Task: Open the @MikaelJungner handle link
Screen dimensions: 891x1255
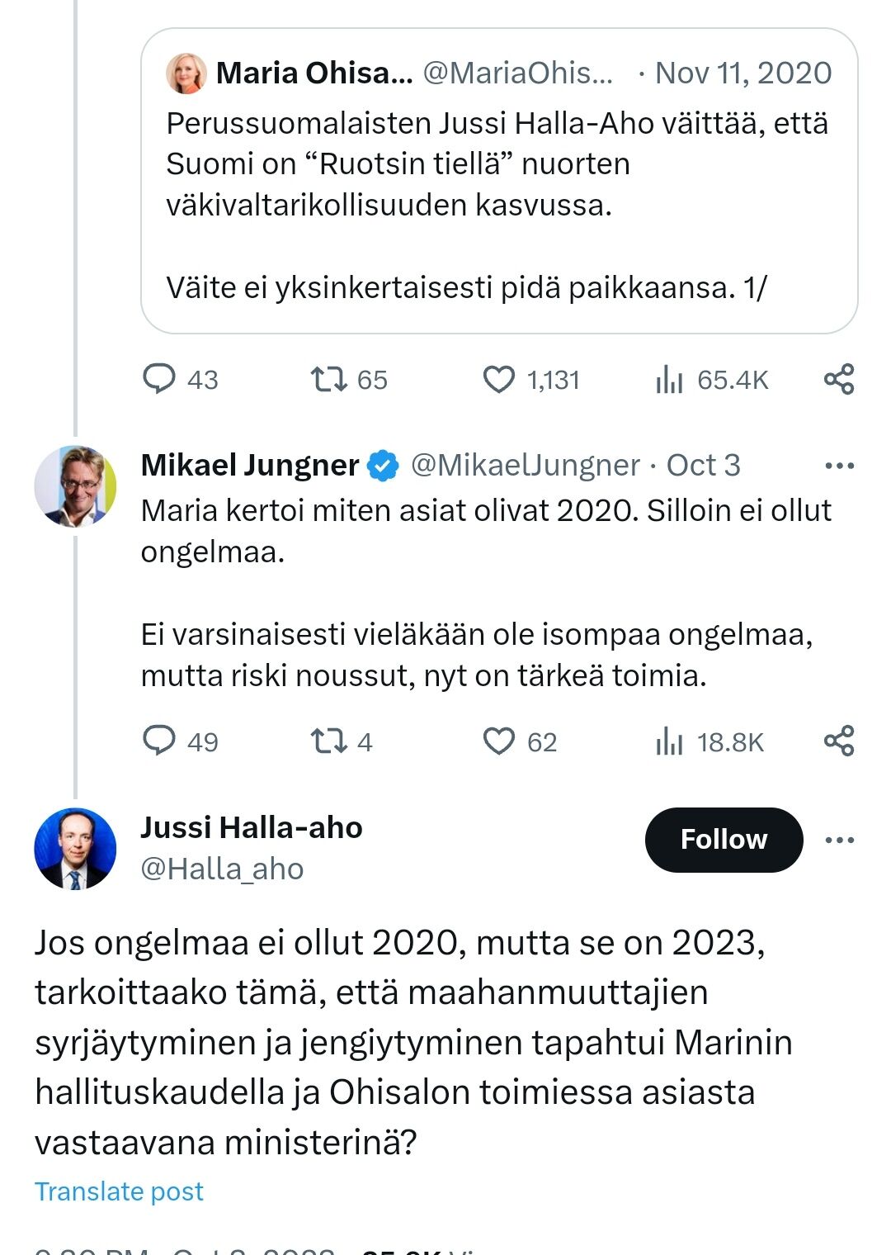Action: pyautogui.click(x=525, y=466)
